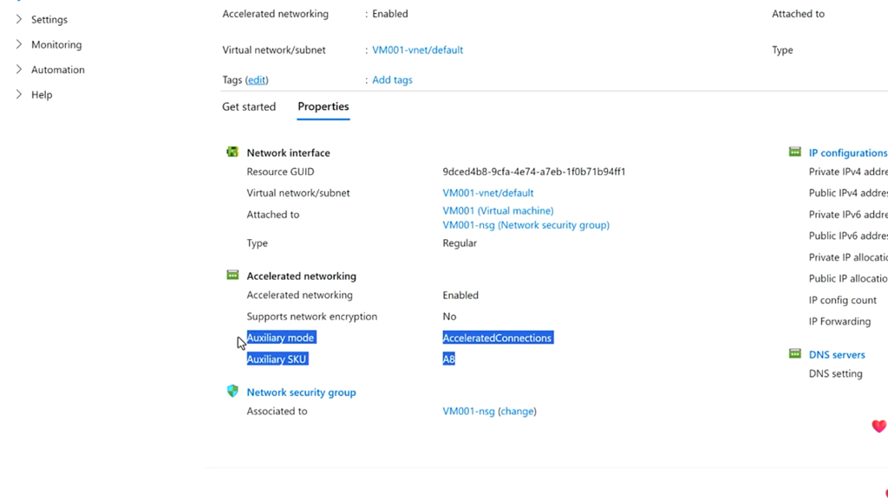Image resolution: width=888 pixels, height=498 pixels.
Task: Expand the Settings menu section
Action: pos(19,19)
